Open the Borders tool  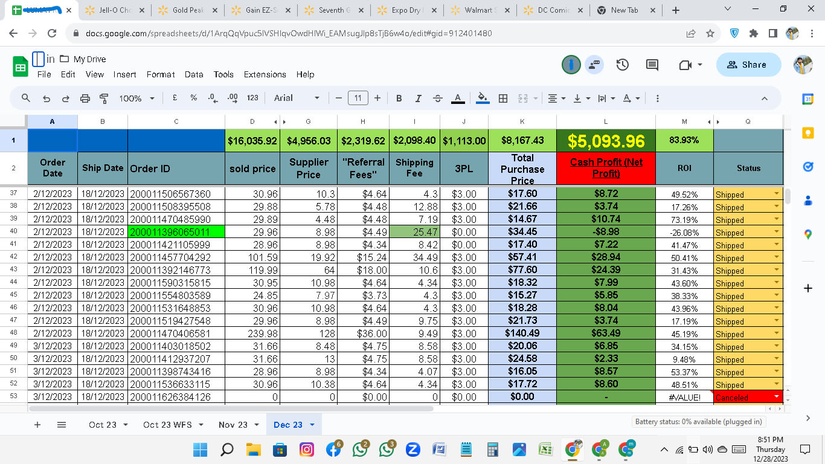(502, 98)
